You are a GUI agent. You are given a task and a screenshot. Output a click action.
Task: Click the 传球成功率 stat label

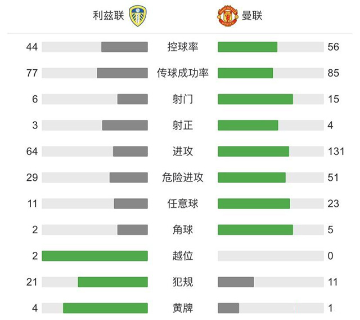(x=183, y=73)
